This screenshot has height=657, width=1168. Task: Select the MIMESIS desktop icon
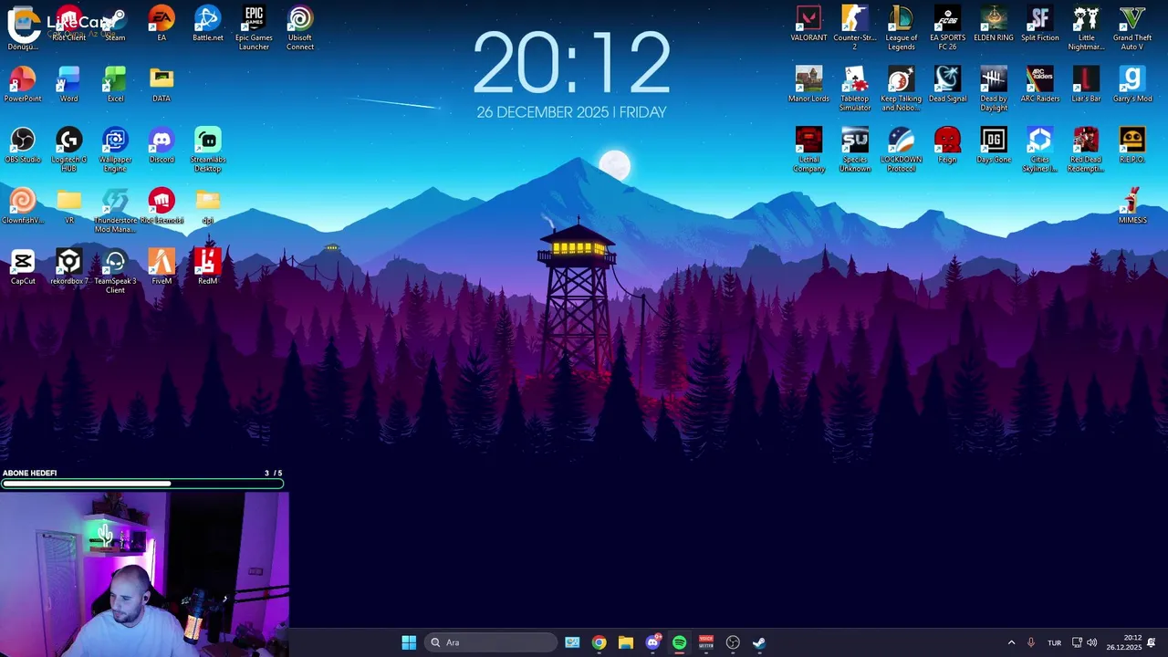(1132, 206)
